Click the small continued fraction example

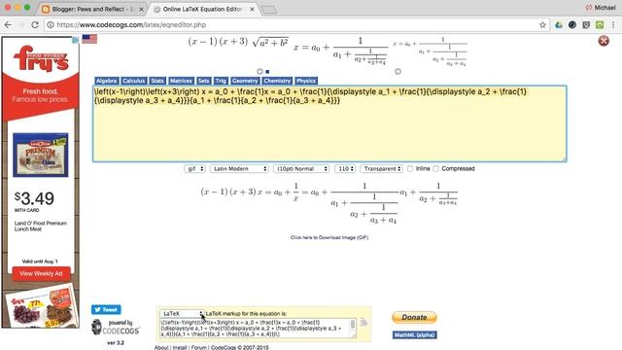(x=431, y=52)
